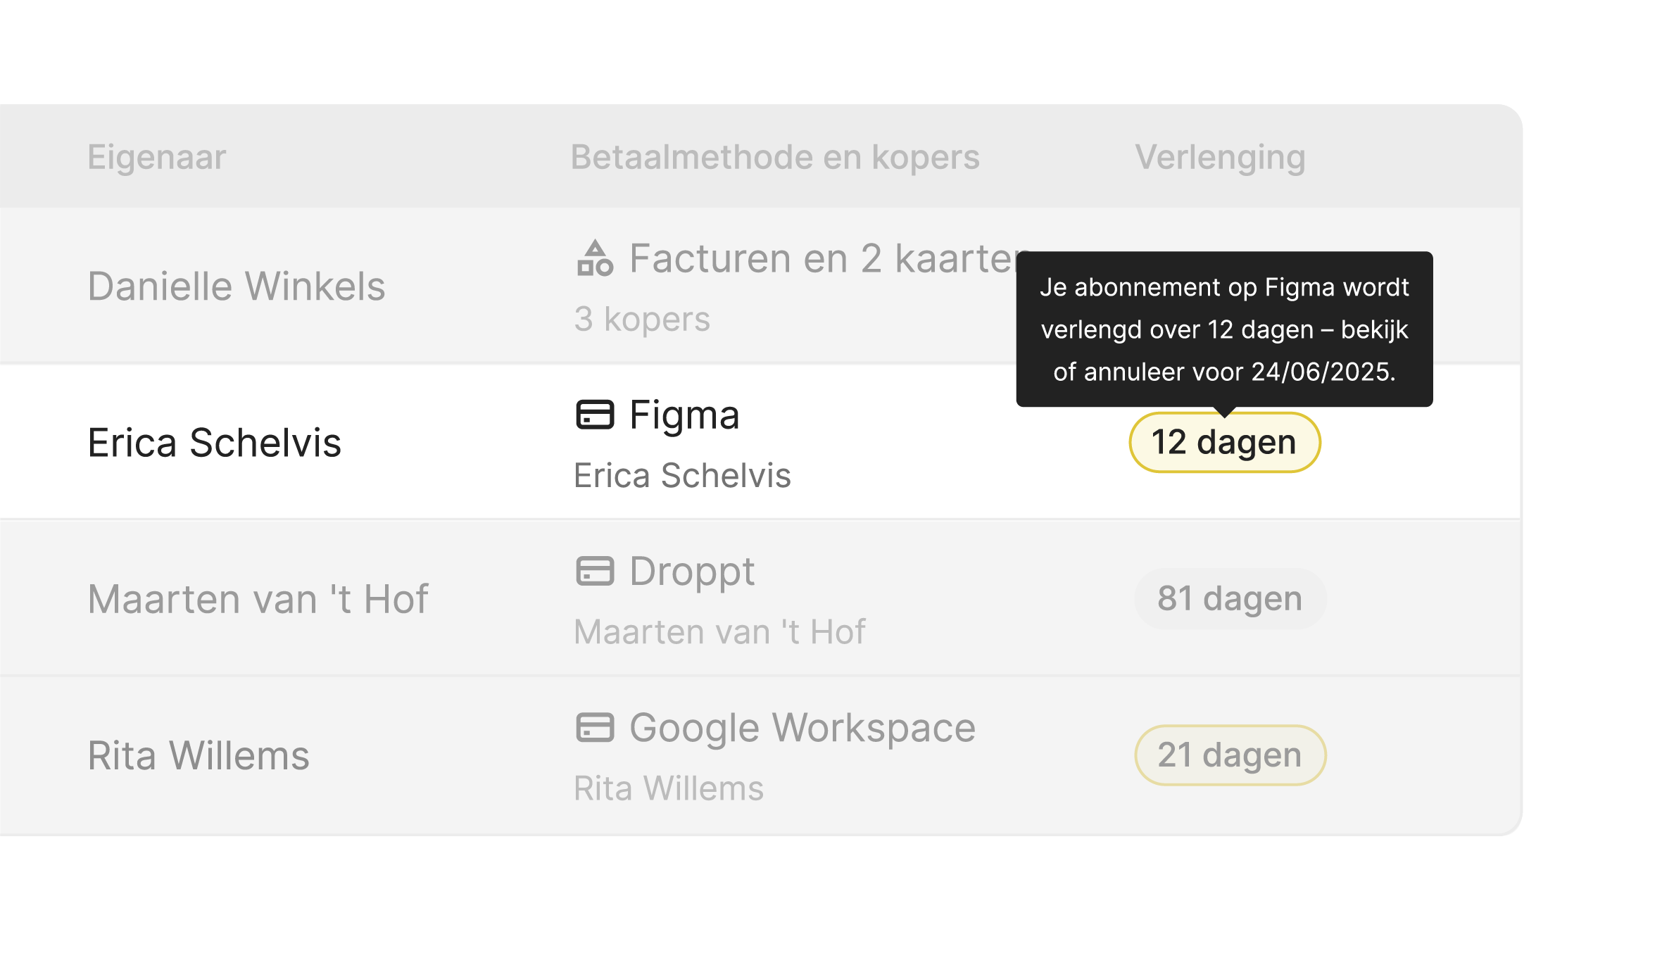This screenshot has height=958, width=1662.
Task: Select owner Danielle Winkels
Action: click(x=237, y=286)
